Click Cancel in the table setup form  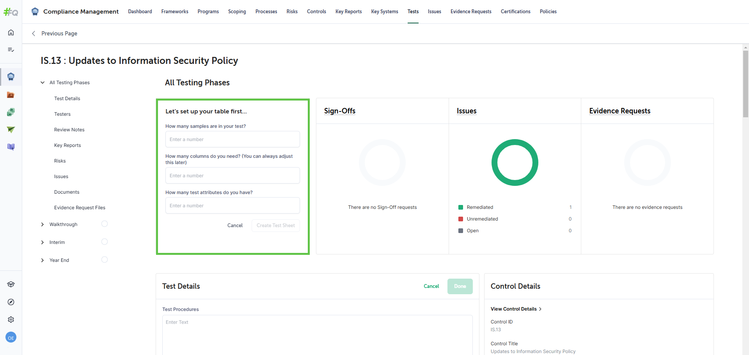tap(235, 226)
